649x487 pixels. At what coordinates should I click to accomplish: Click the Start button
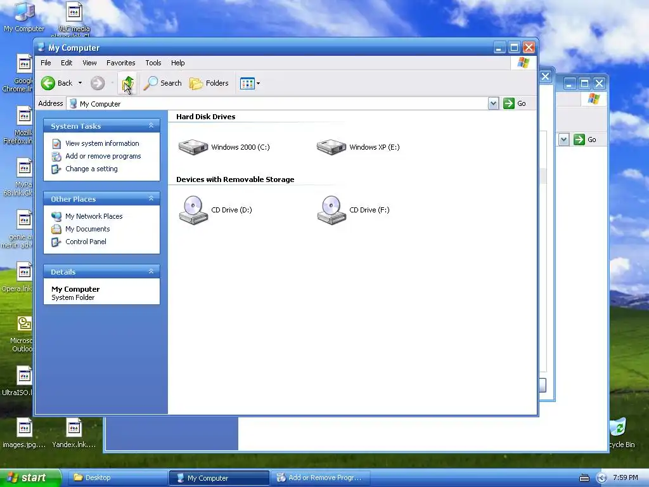click(30, 478)
